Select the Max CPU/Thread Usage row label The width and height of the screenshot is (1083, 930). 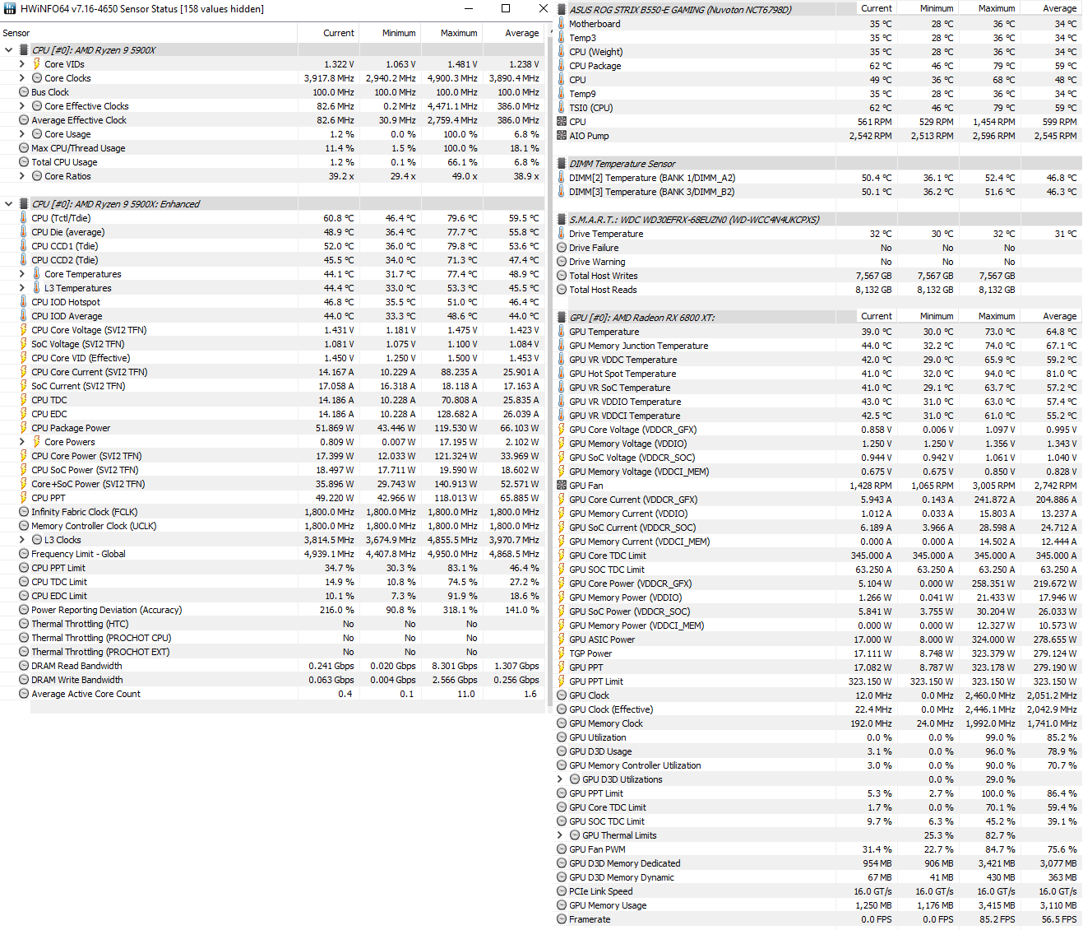point(78,148)
